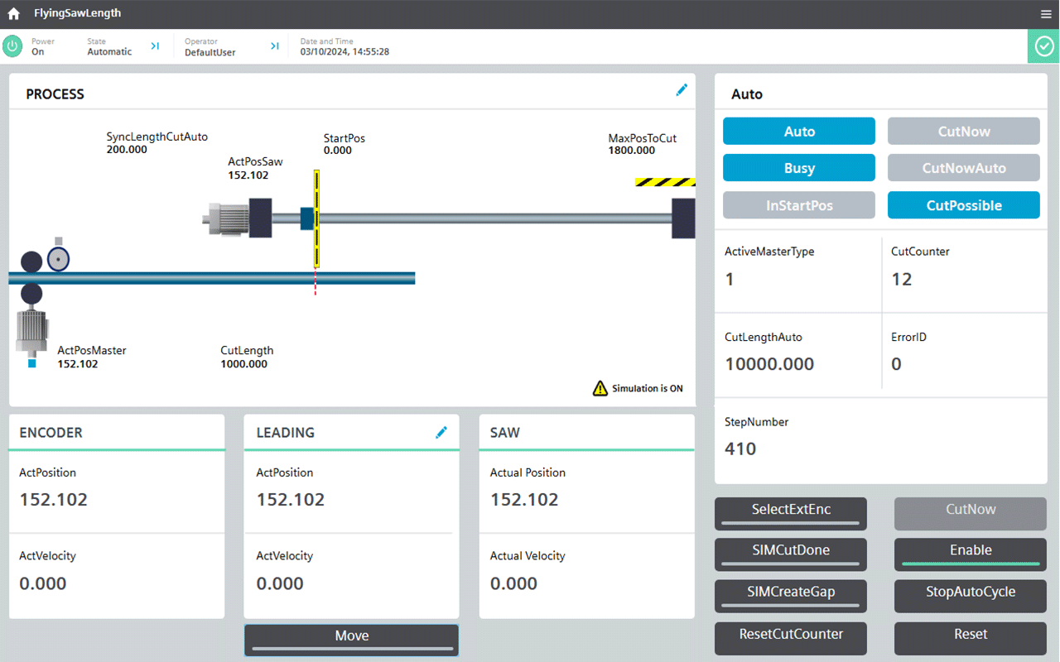Image resolution: width=1060 pixels, height=662 pixels.
Task: Click the greyed CutNow button below StepNumber
Action: (971, 514)
